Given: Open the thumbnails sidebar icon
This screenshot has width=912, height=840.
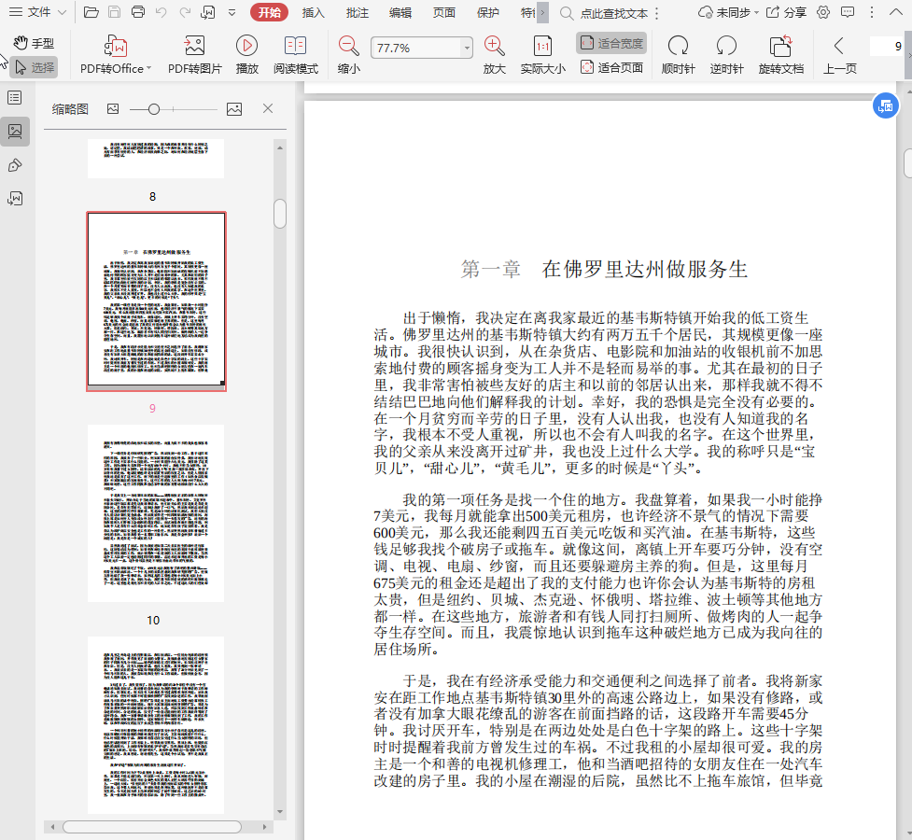Looking at the screenshot, I should (15, 131).
